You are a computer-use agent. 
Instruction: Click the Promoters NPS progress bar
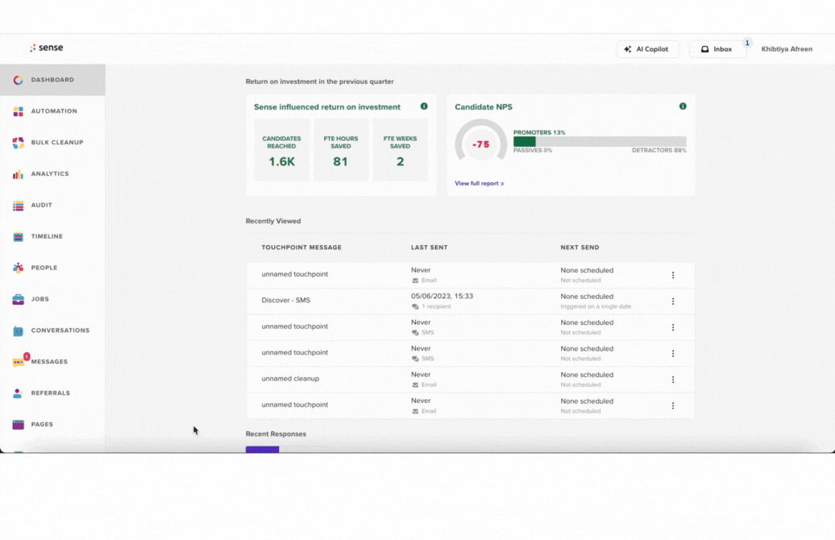click(600, 142)
